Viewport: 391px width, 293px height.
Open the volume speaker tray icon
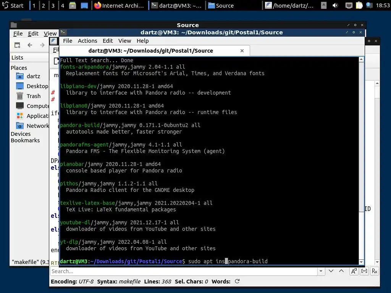click(335, 5)
